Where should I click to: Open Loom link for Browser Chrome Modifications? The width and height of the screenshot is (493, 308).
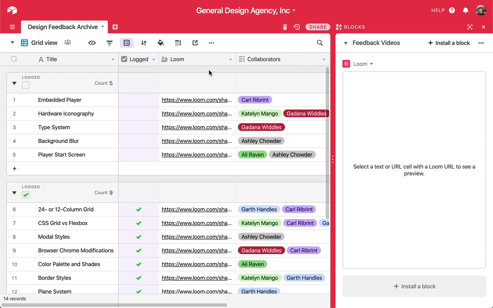coord(196,251)
